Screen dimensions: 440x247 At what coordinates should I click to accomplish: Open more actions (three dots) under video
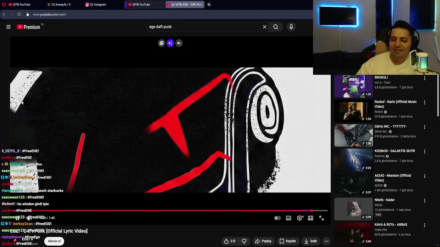pos(327,241)
